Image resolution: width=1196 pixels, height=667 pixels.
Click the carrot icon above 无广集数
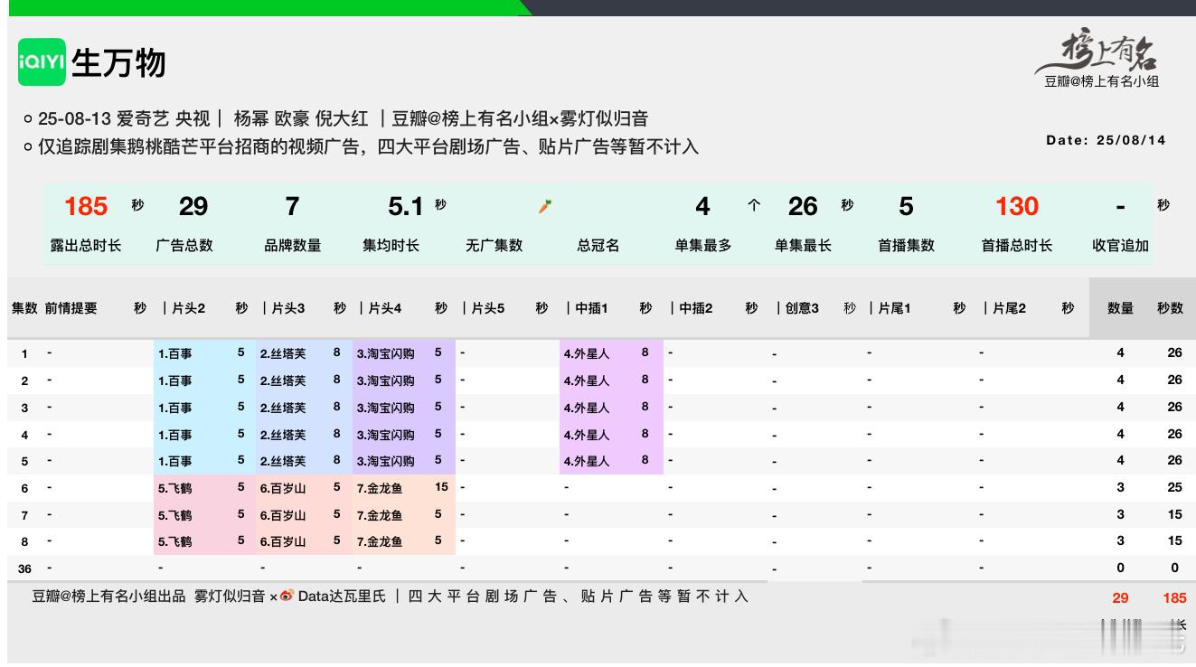coord(544,207)
